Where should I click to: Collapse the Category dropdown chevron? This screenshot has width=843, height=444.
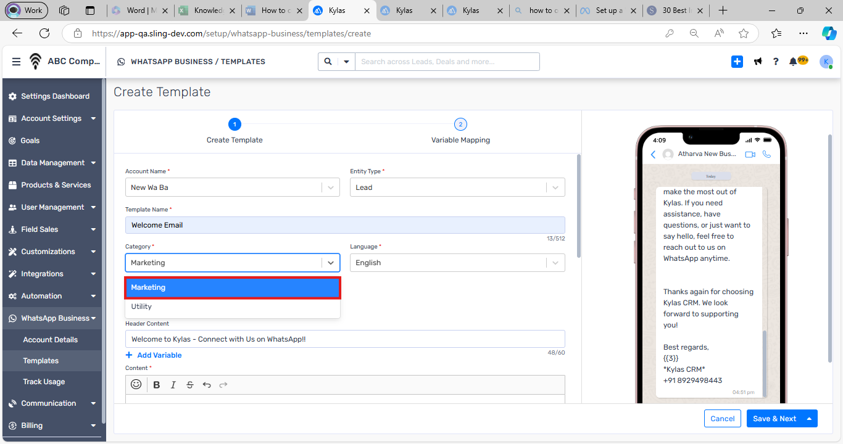[331, 263]
